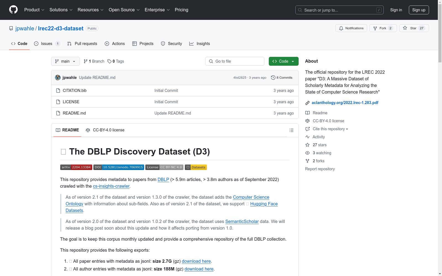Image resolution: width=442 pixels, height=276 pixels.
Task: Click the Datasets badge
Action: coord(196,167)
